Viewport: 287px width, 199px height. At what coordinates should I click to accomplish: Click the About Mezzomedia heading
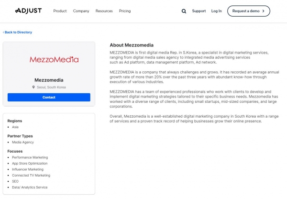click(132, 45)
